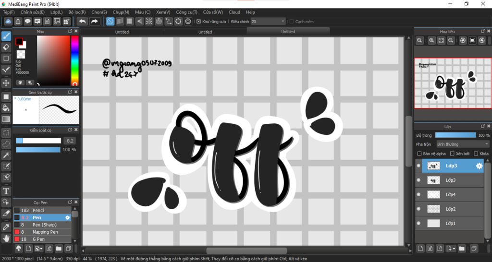Click the Độ trong opacity slider

[455, 135]
